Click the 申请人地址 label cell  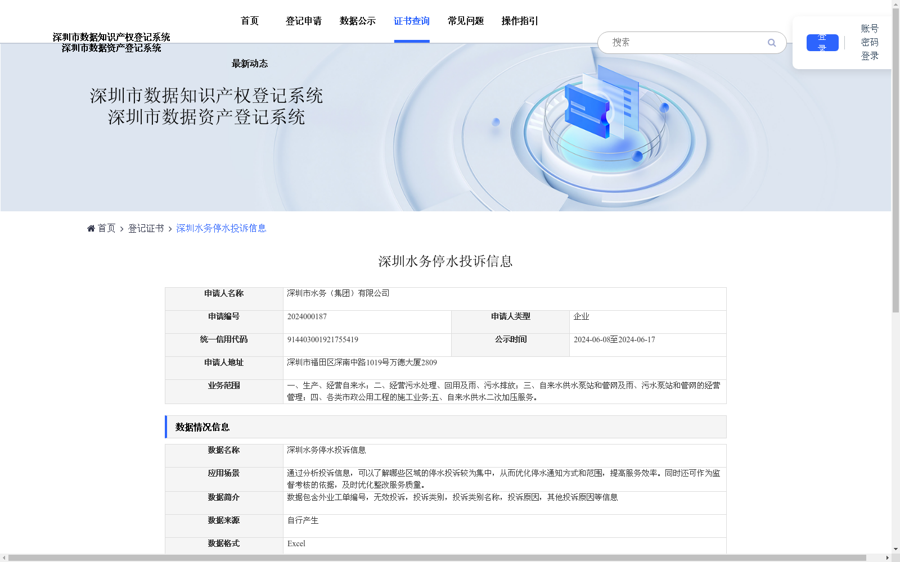(x=224, y=368)
